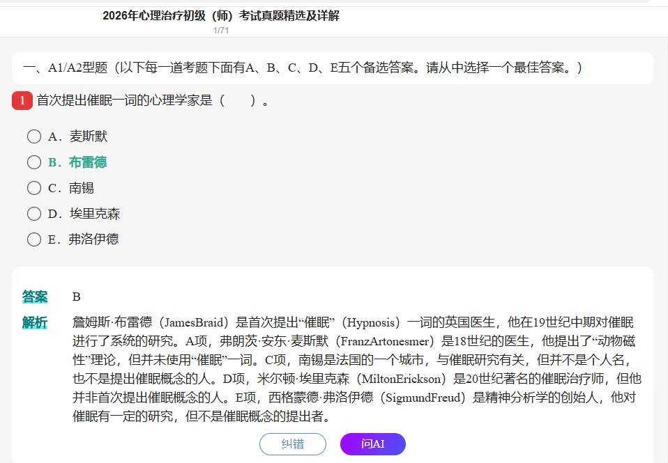Select radio button for option D 埃里克森
This screenshot has width=668, height=463.
34,214
